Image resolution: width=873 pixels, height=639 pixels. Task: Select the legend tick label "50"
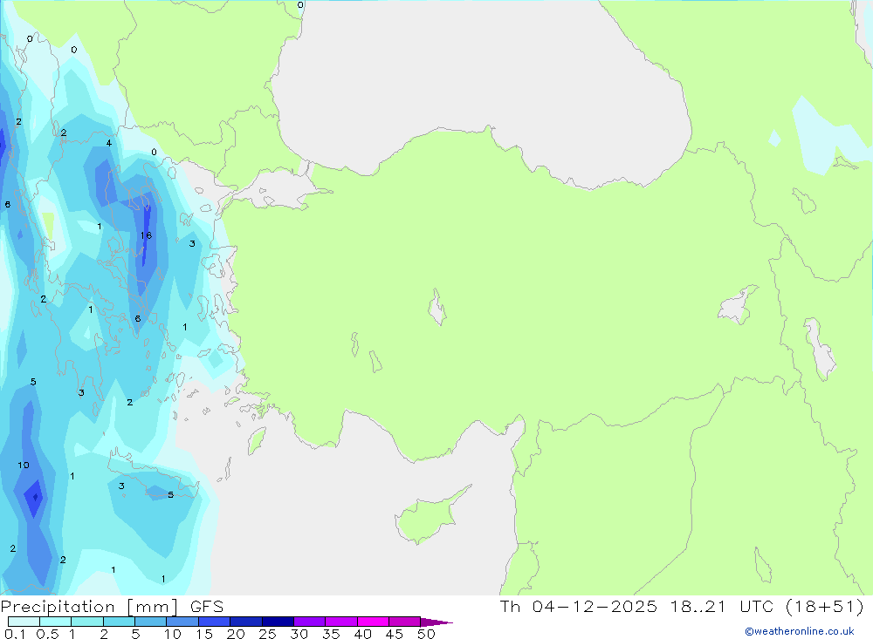point(426,634)
